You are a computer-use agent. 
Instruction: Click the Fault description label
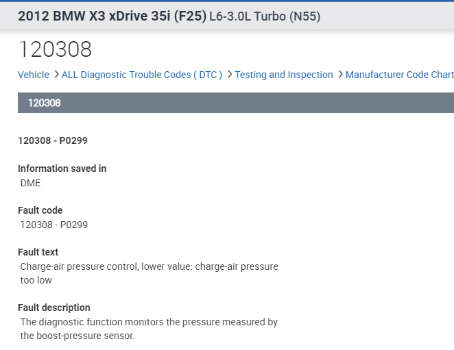[53, 308]
